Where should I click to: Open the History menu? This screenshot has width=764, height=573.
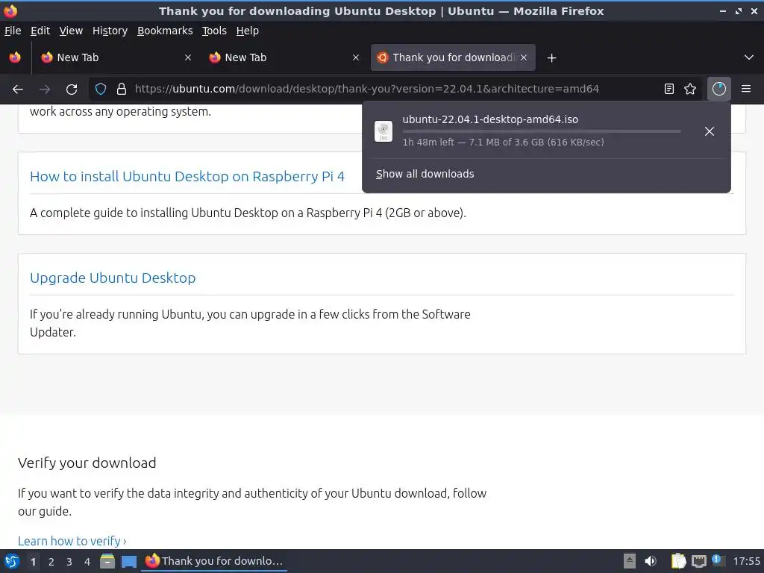coord(110,31)
